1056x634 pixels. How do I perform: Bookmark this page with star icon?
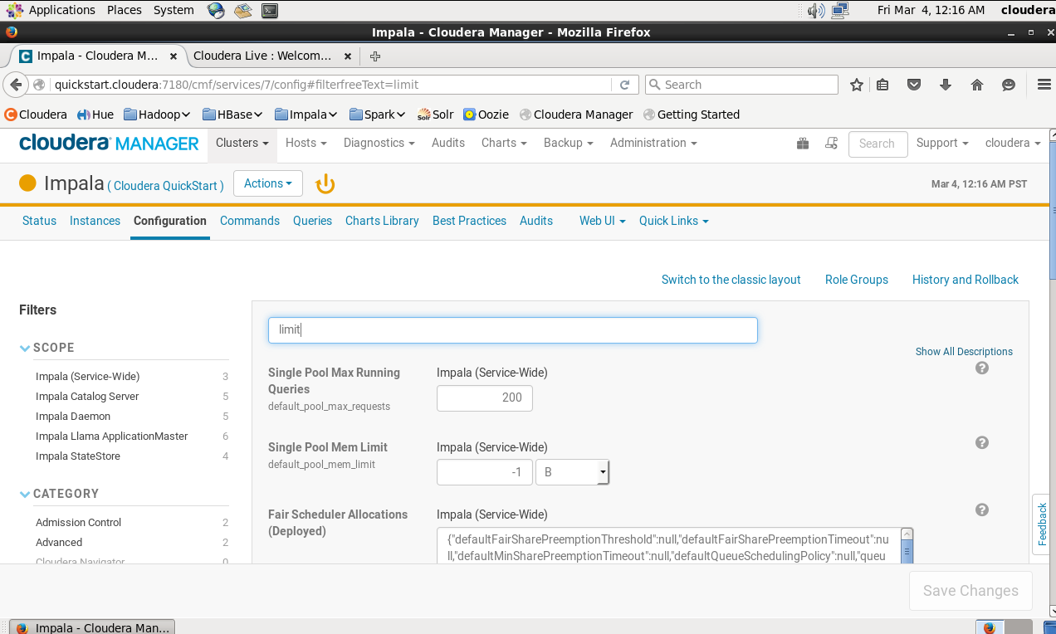pos(857,85)
